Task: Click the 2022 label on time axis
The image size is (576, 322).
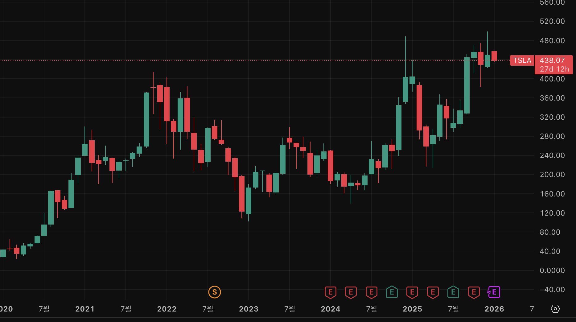Action: click(x=167, y=309)
